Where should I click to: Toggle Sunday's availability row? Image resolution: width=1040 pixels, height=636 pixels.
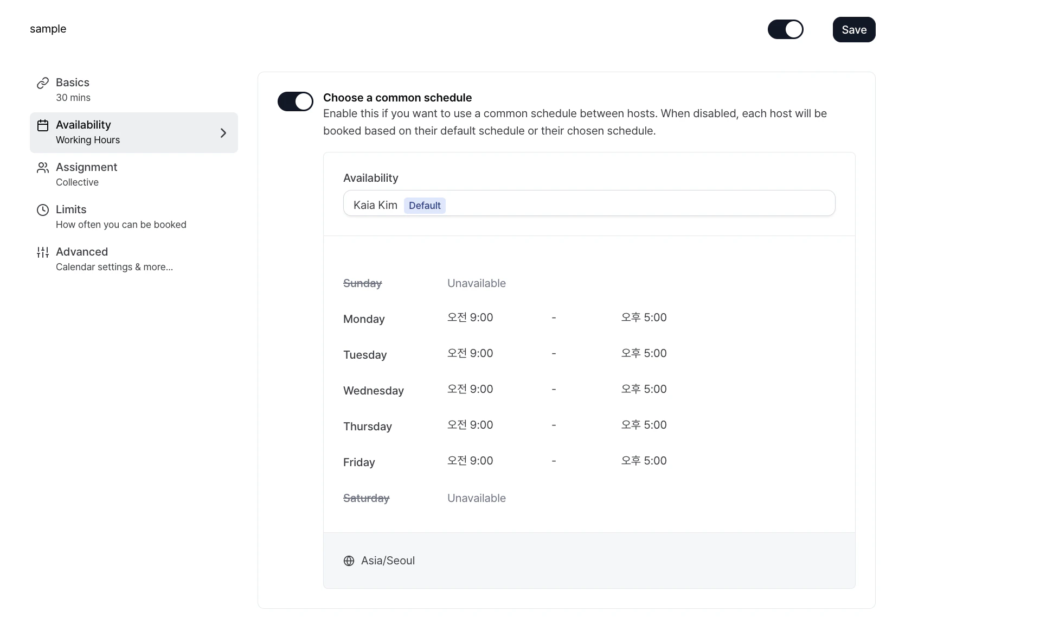point(362,283)
